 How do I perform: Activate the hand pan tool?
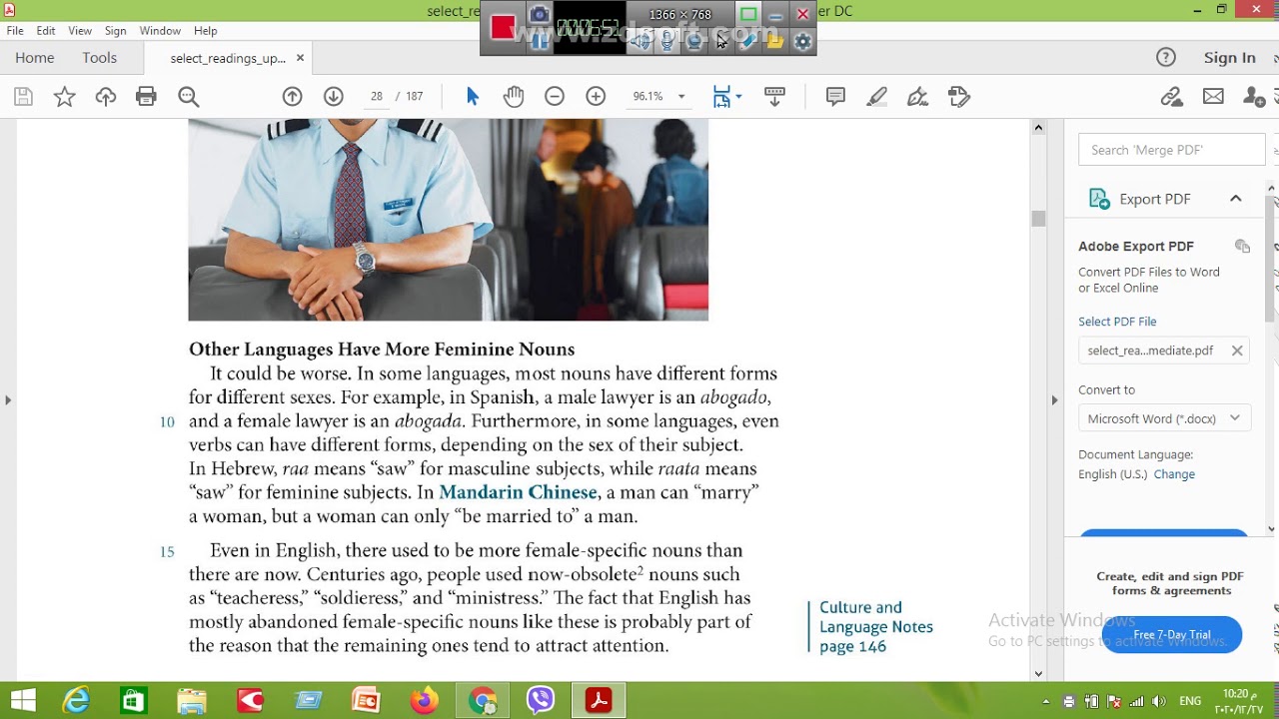(514, 97)
